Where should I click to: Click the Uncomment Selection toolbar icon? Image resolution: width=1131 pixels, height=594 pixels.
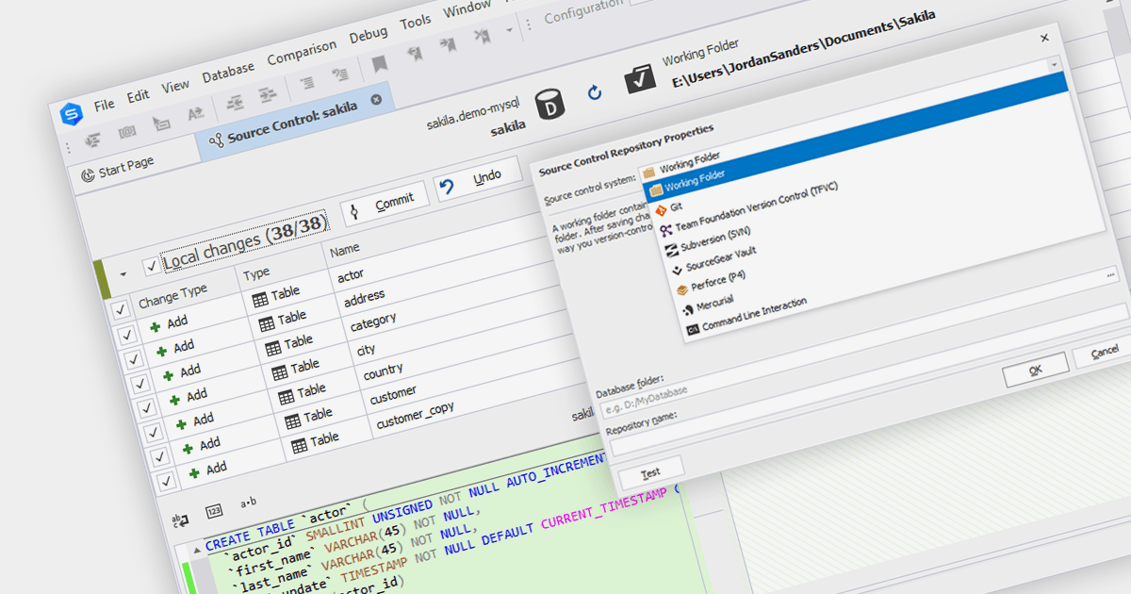click(x=339, y=74)
